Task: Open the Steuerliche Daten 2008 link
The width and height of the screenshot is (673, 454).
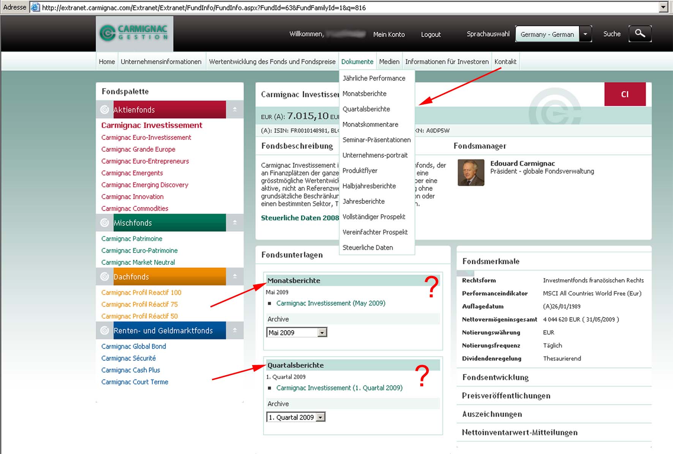Action: (300, 218)
